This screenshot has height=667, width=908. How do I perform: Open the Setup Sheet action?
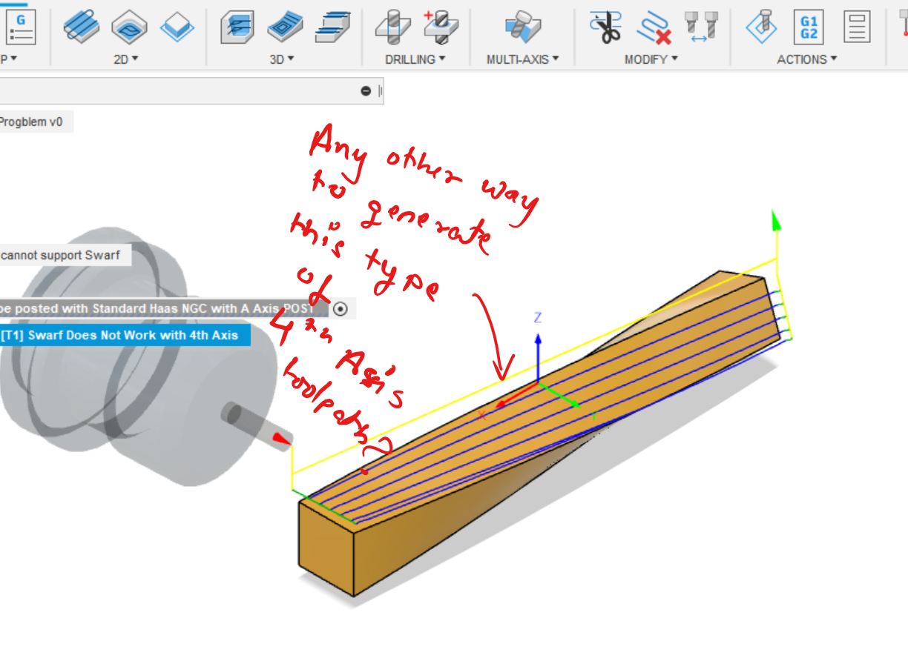(x=856, y=27)
